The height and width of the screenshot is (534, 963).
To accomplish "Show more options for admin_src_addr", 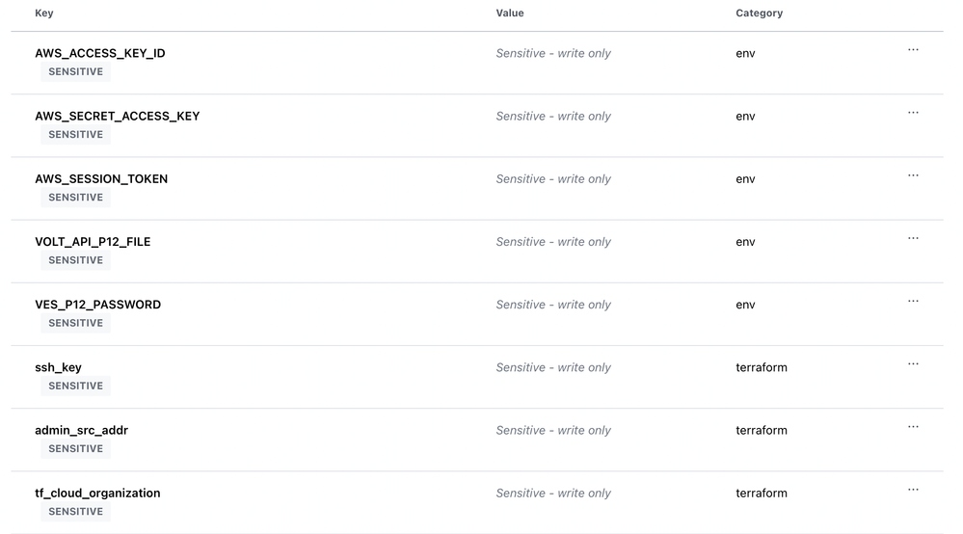I will 913,427.
